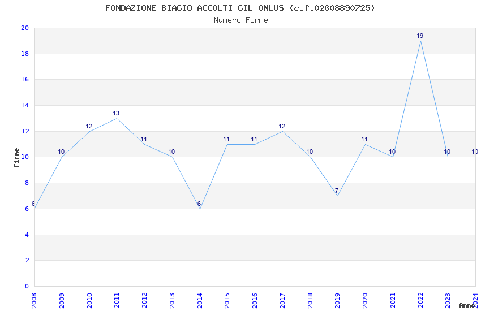Click the data label "11" above 2020

click(x=364, y=140)
